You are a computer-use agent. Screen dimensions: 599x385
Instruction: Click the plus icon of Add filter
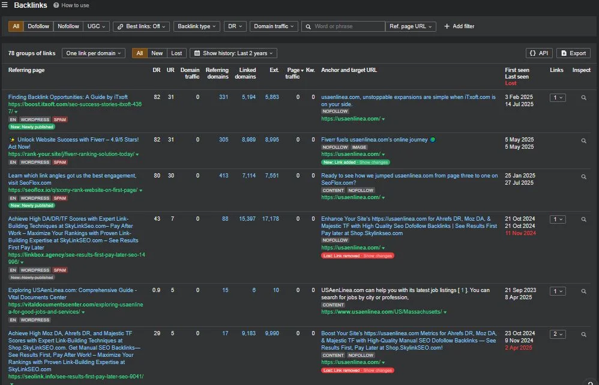(x=447, y=26)
